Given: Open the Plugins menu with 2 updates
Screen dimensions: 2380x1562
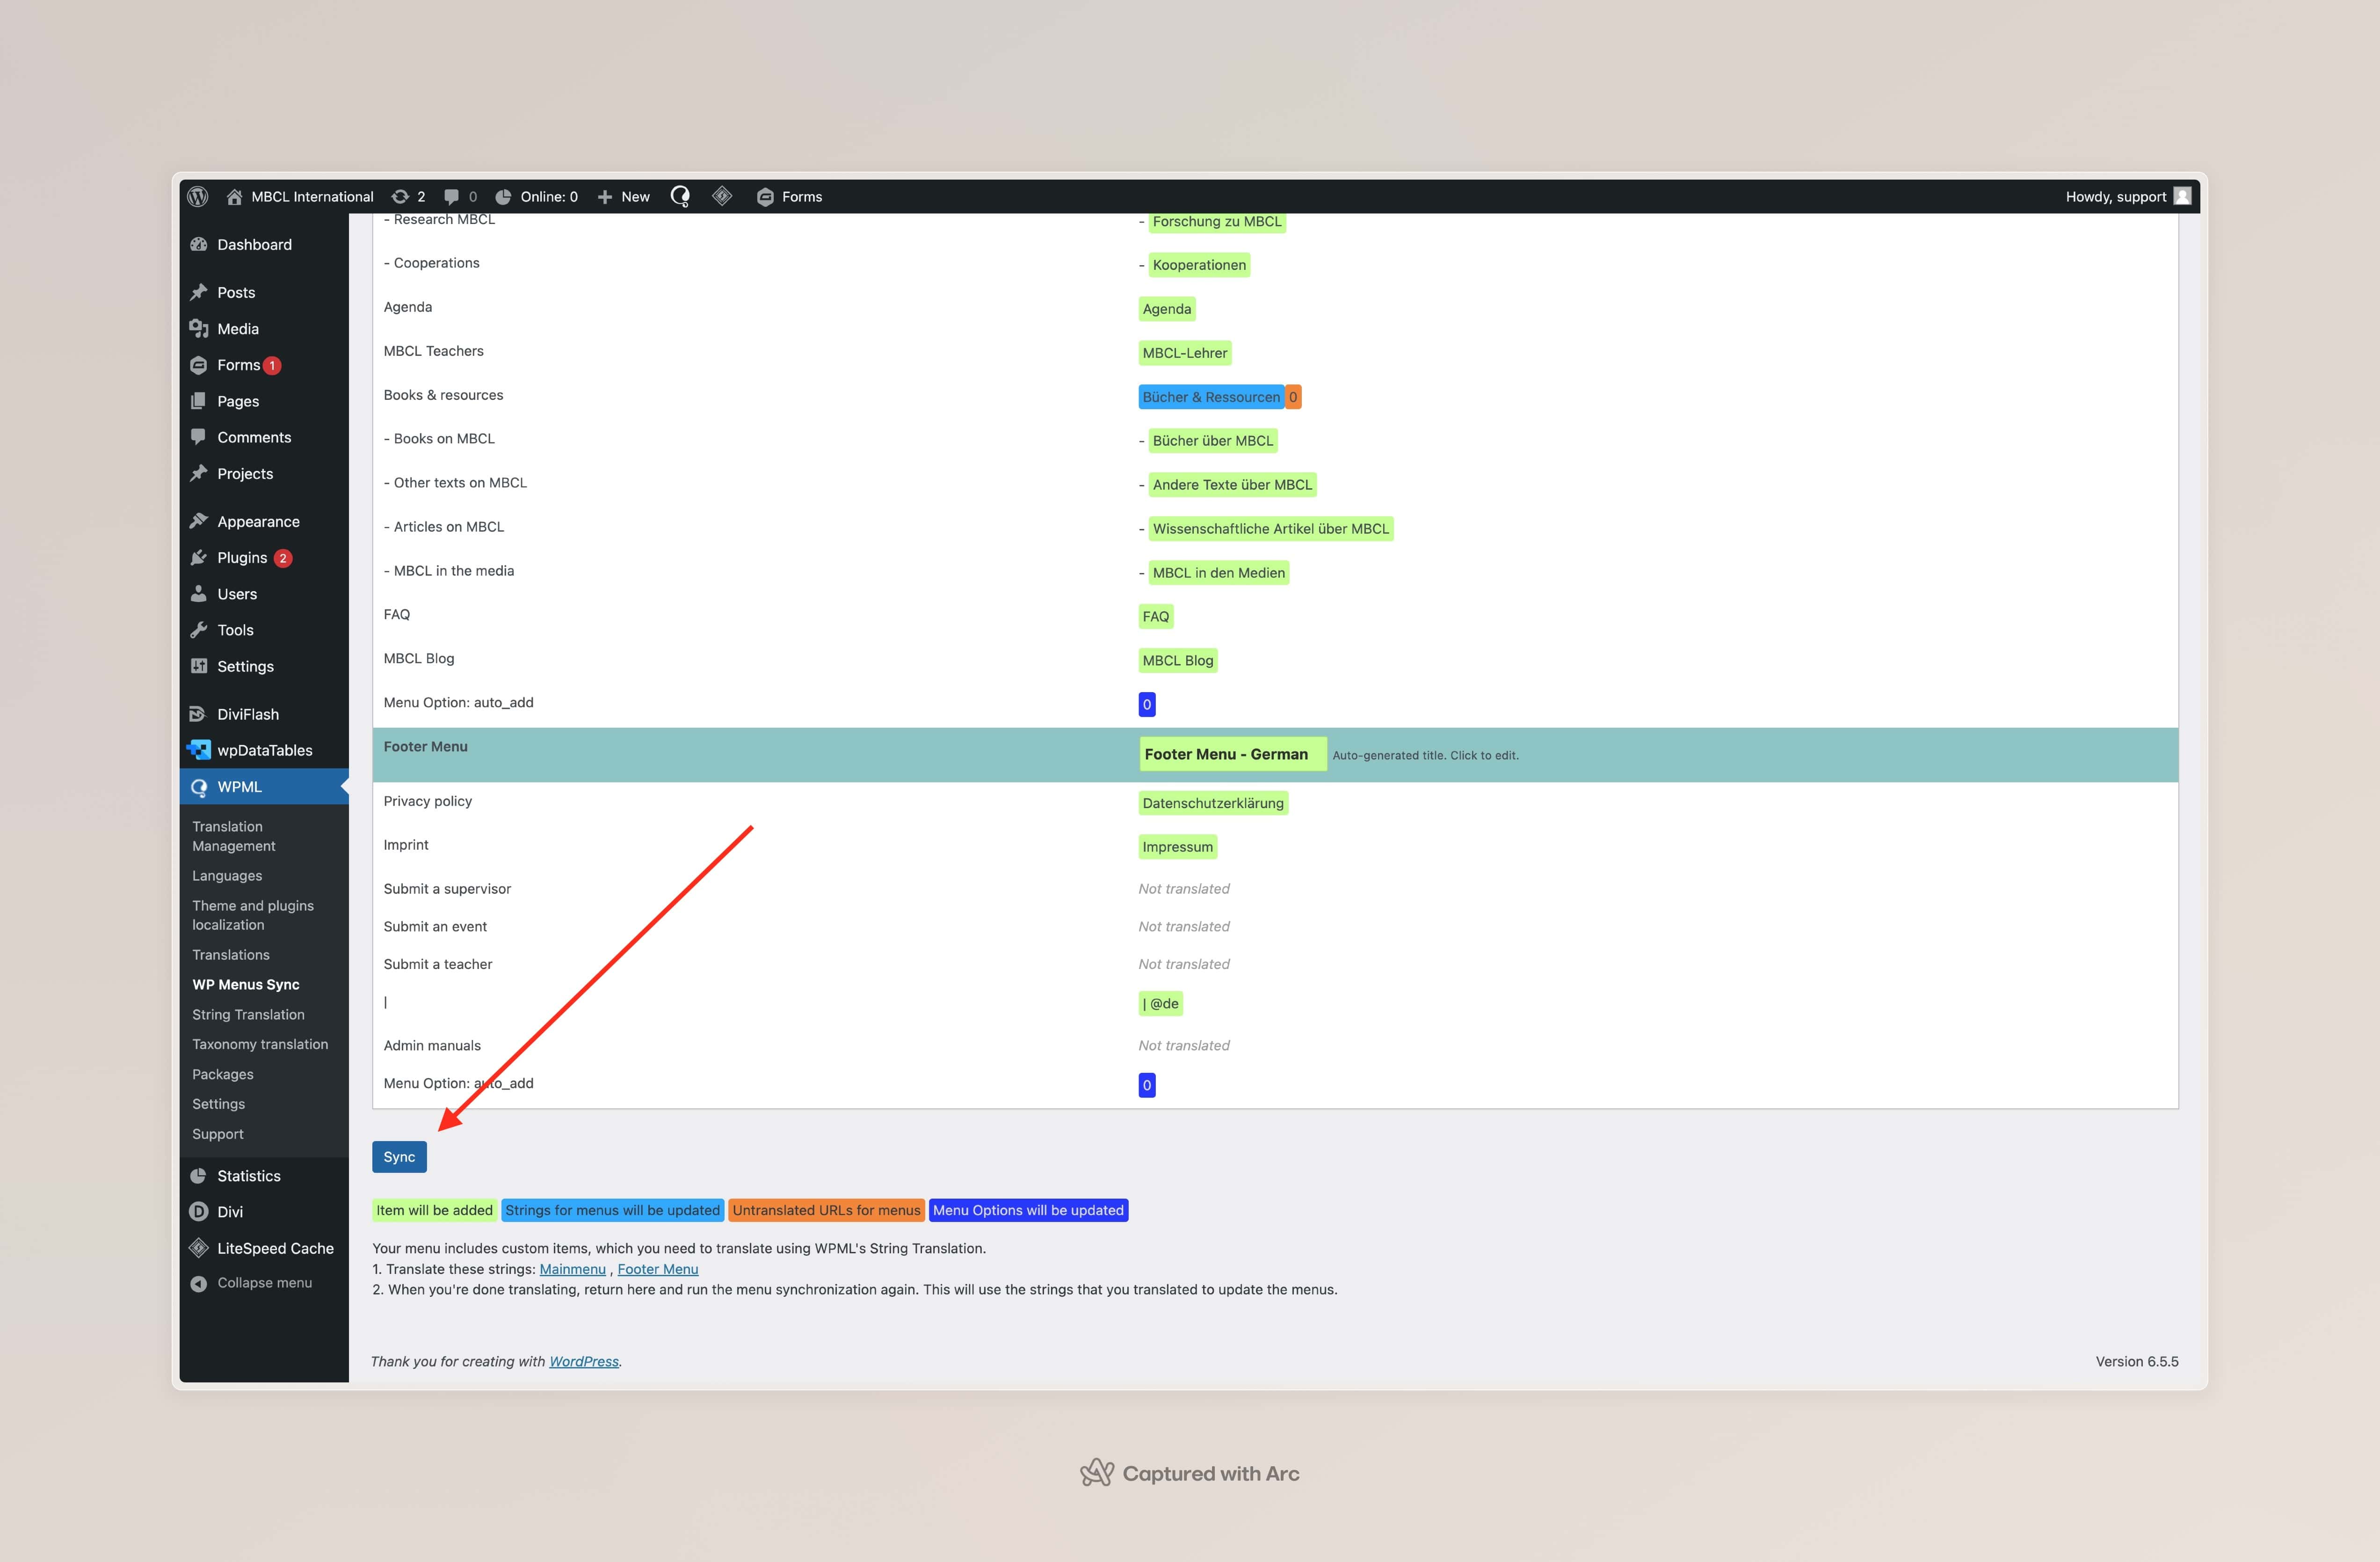Looking at the screenshot, I should 242,557.
